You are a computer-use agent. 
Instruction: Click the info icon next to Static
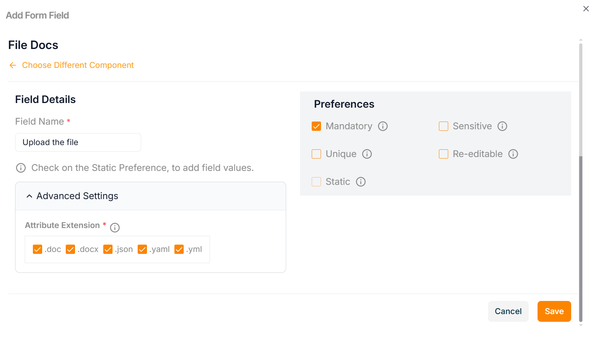361,182
